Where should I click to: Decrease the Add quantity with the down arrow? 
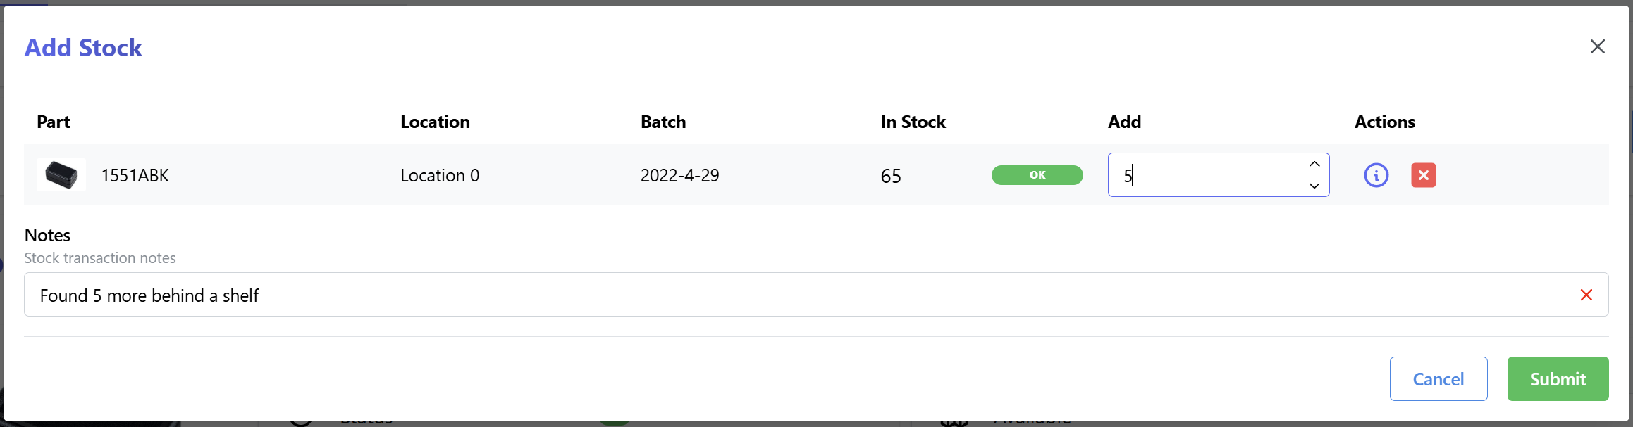pos(1314,186)
